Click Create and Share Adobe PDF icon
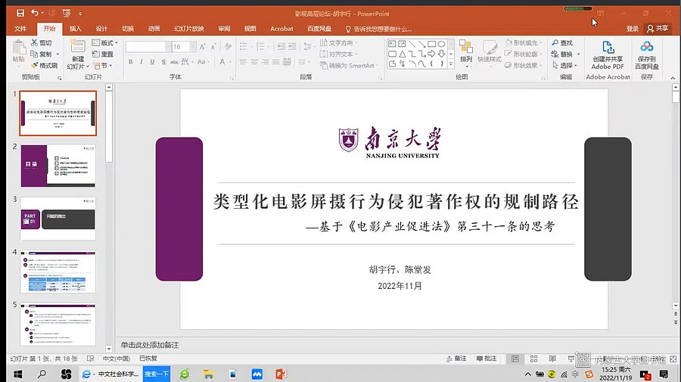The width and height of the screenshot is (681, 382). tap(608, 47)
